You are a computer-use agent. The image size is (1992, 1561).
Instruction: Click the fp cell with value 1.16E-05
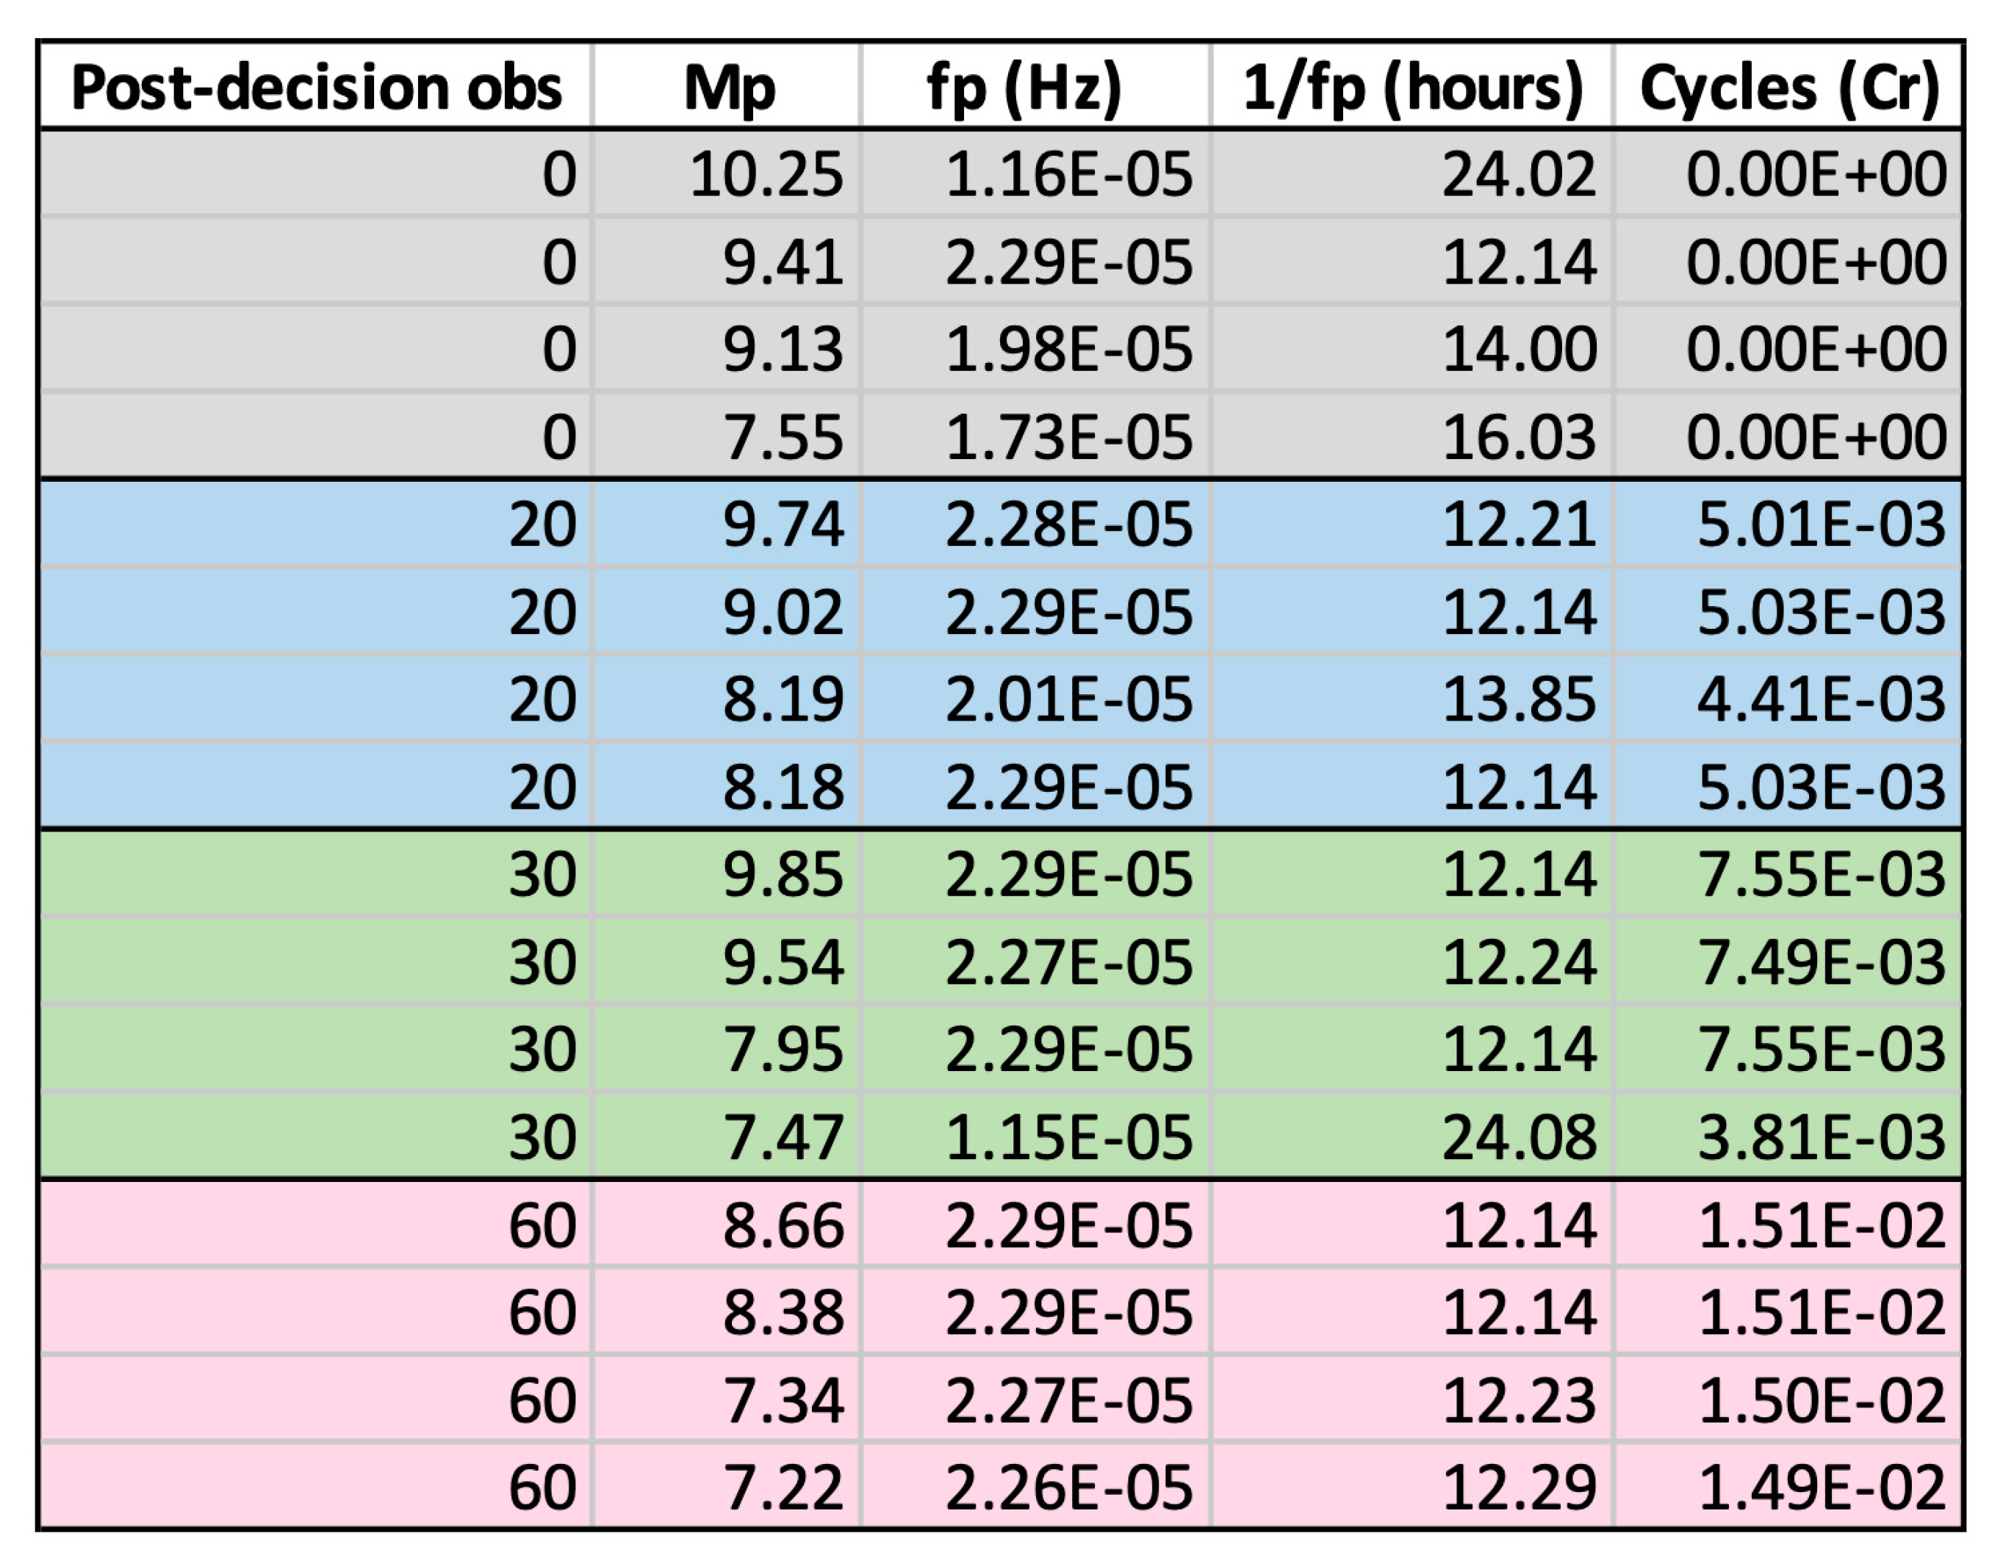[x=1068, y=173]
